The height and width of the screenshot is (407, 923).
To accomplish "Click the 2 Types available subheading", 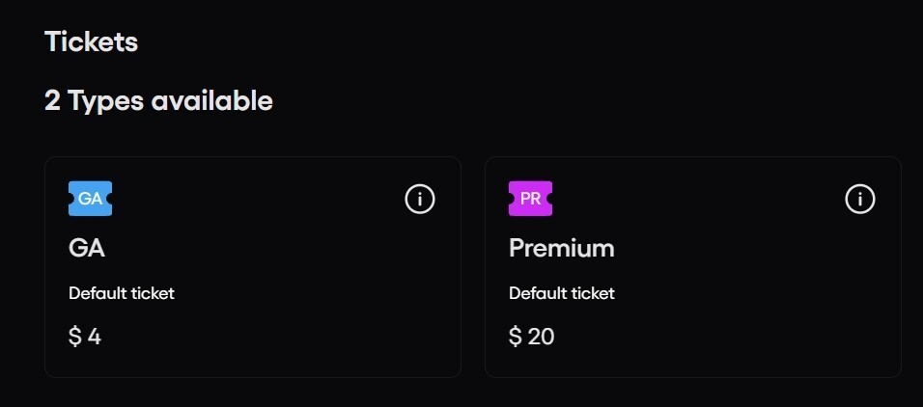I will click(x=158, y=100).
